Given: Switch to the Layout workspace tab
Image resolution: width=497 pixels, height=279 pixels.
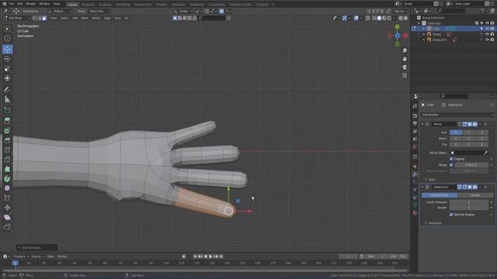Looking at the screenshot, I should coord(72,5).
